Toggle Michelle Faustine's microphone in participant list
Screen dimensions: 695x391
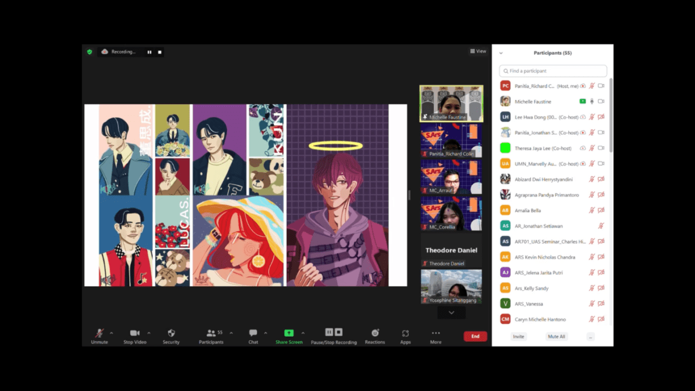591,101
